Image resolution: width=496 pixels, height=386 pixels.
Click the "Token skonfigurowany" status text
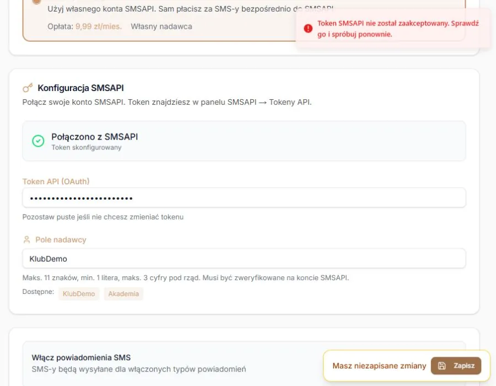(87, 147)
